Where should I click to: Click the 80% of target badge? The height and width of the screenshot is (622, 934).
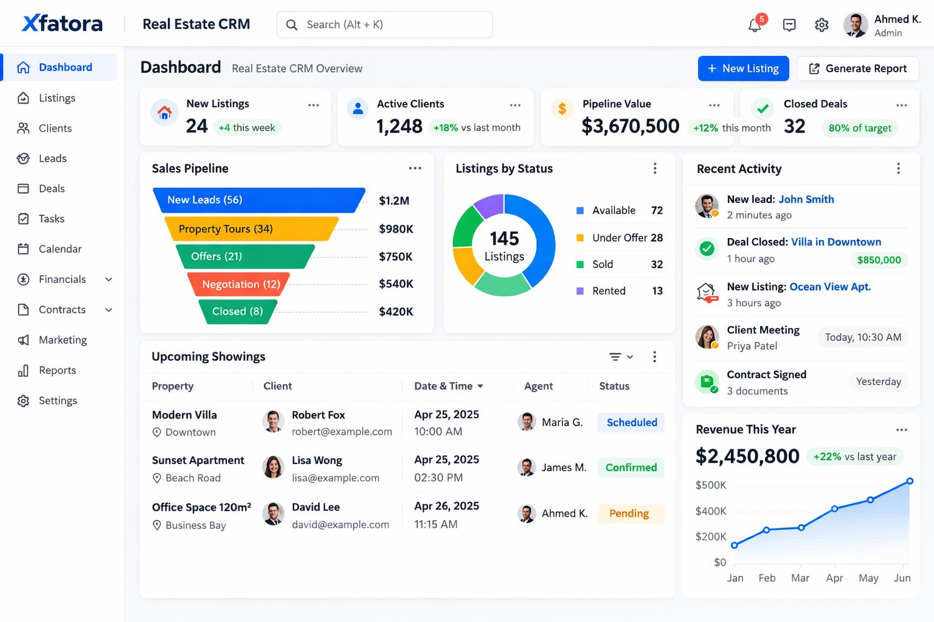pos(860,128)
